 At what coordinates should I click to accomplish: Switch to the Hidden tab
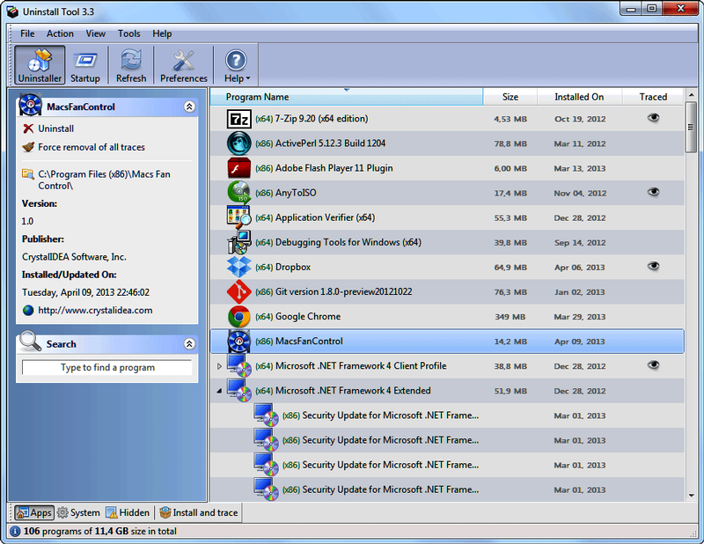tap(128, 511)
